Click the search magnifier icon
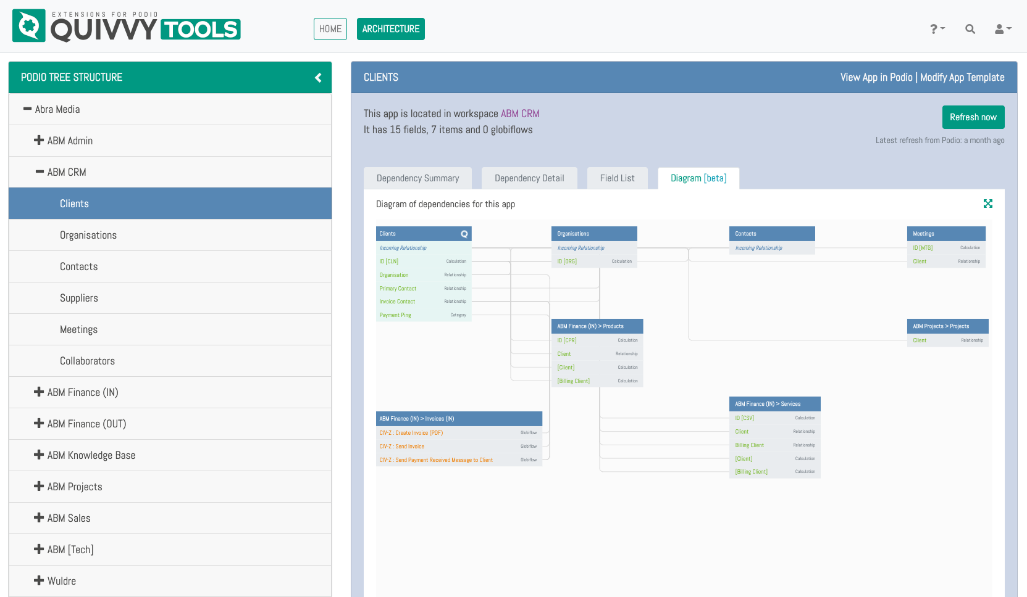The width and height of the screenshot is (1027, 597). pyautogui.click(x=970, y=29)
